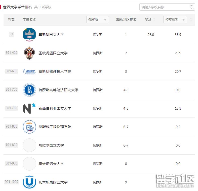This screenshot has height=191, width=198.
Task: Click the 国家/地区排名 column header
Action: (126, 19)
